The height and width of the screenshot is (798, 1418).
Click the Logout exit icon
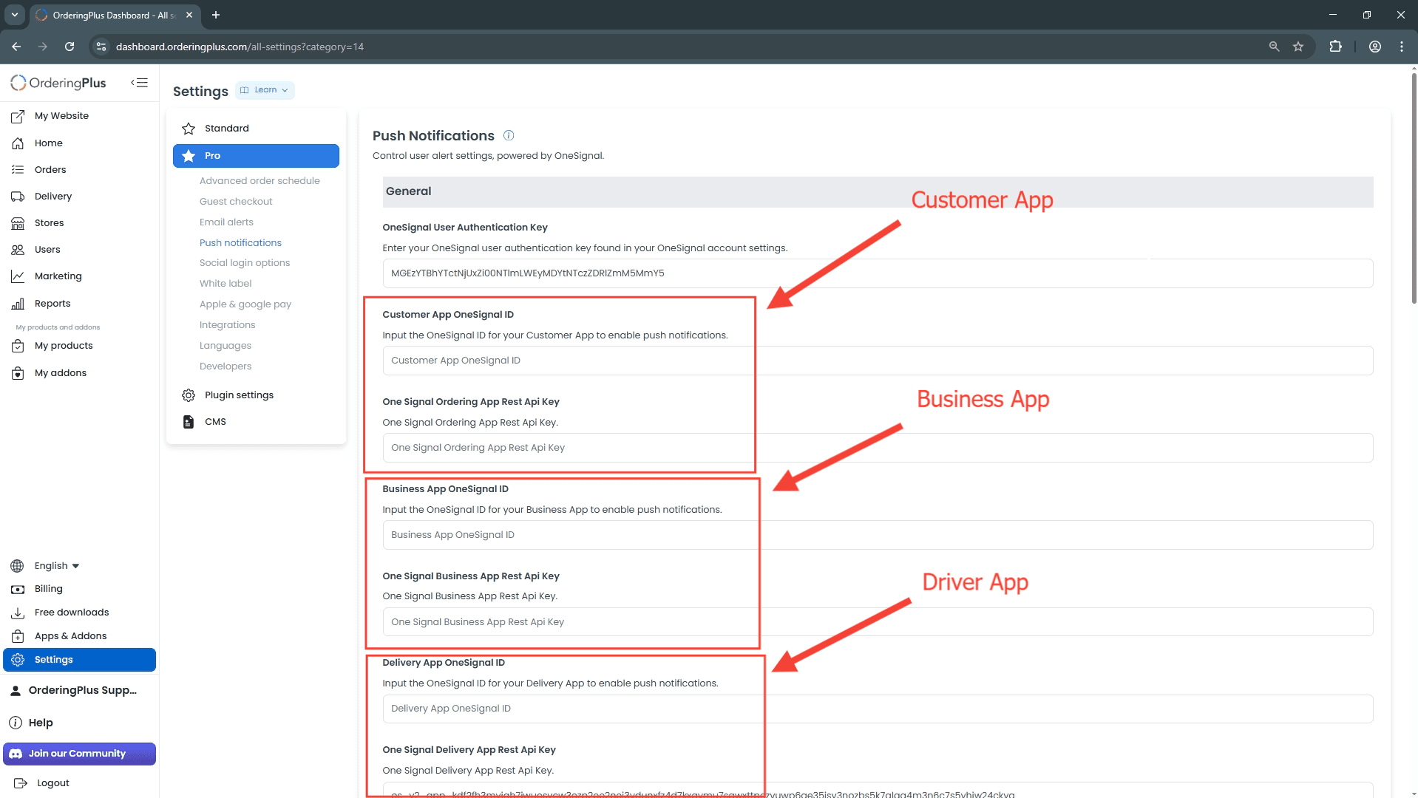point(21,783)
